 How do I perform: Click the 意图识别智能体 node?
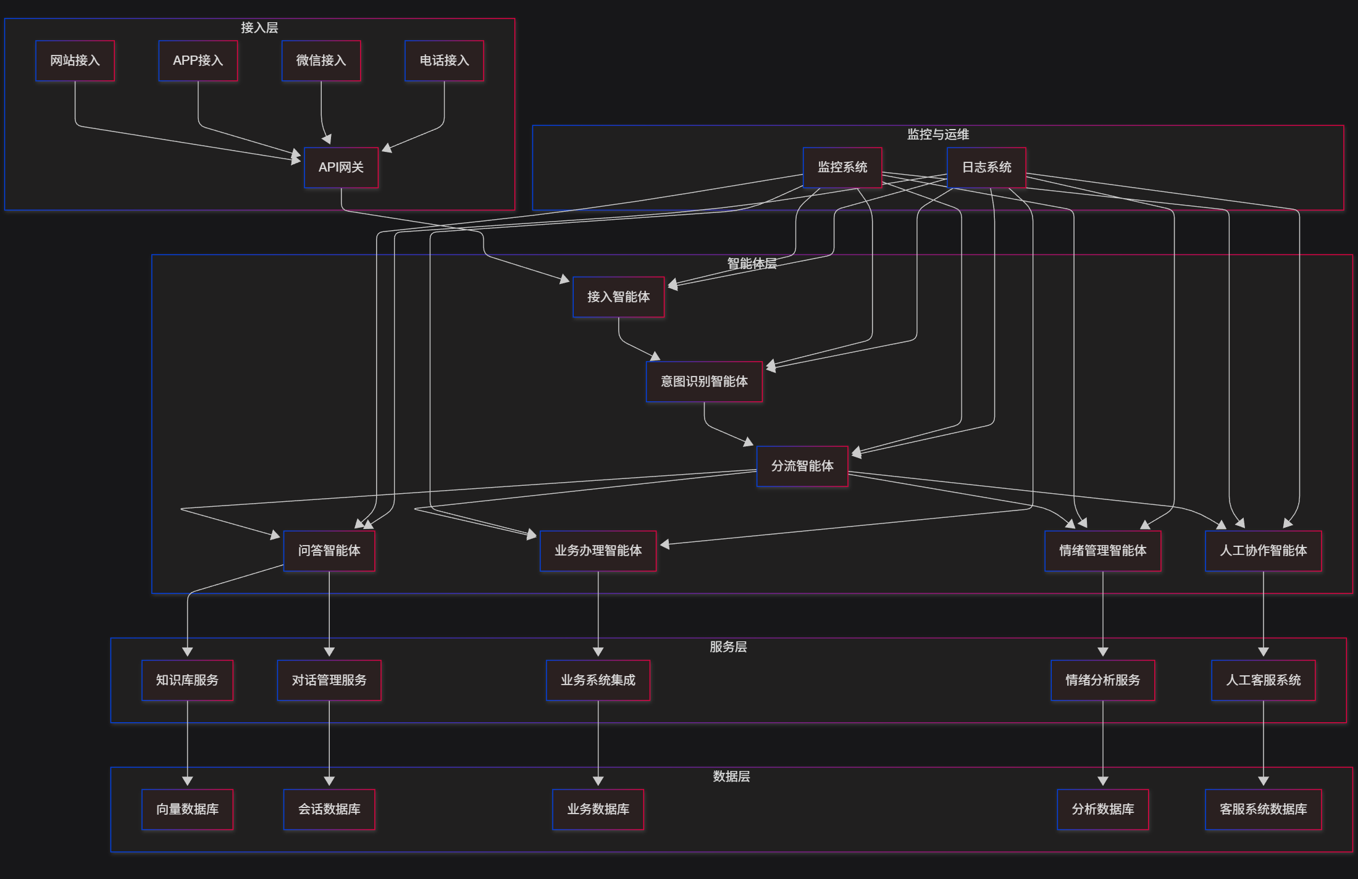coord(704,381)
